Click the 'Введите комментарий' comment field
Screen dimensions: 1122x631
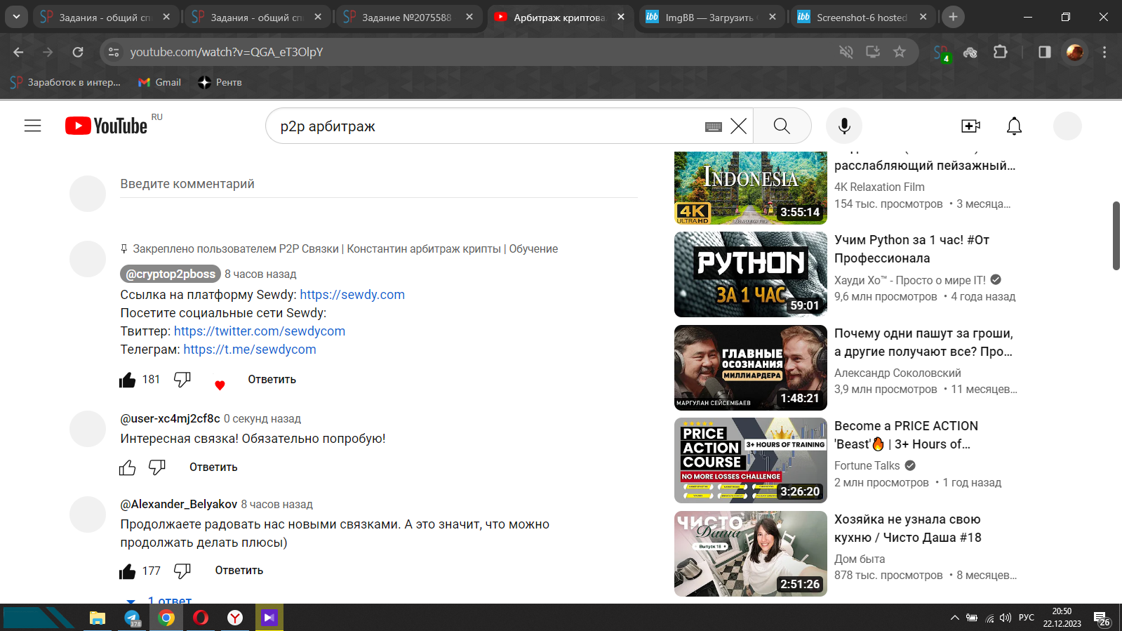(x=379, y=184)
